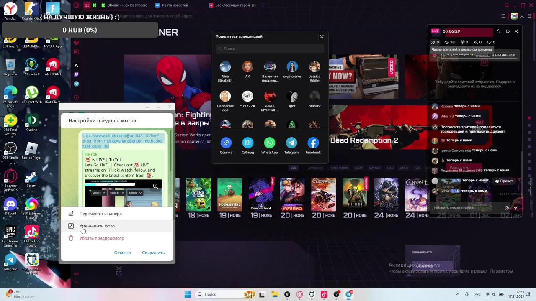Open Steam desktop icon
536x301 pixels.
31,178
